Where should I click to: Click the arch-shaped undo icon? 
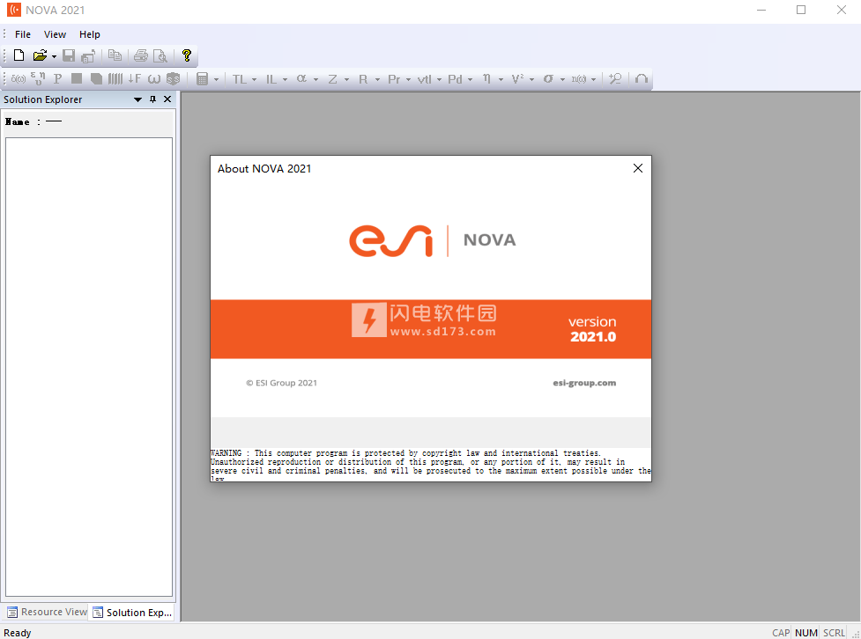click(x=642, y=79)
